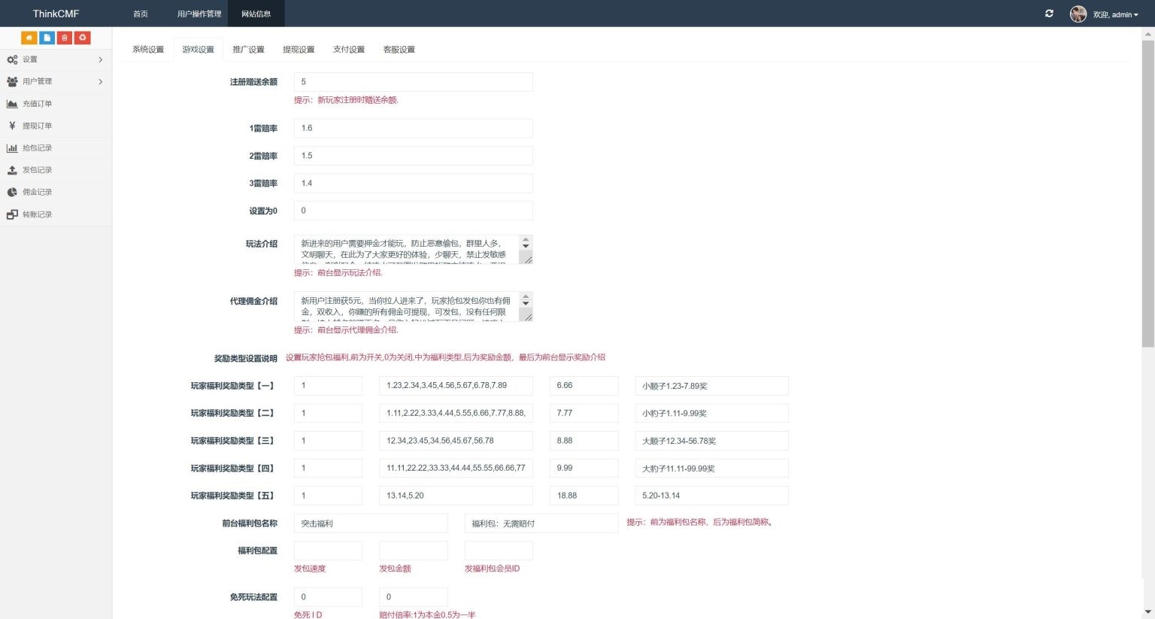
Task: Click the 3雷赔率 input showing 1.4
Action: pyautogui.click(x=413, y=183)
